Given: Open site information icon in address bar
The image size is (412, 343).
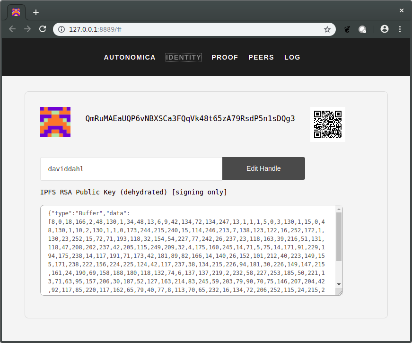Looking at the screenshot, I should 61,29.
